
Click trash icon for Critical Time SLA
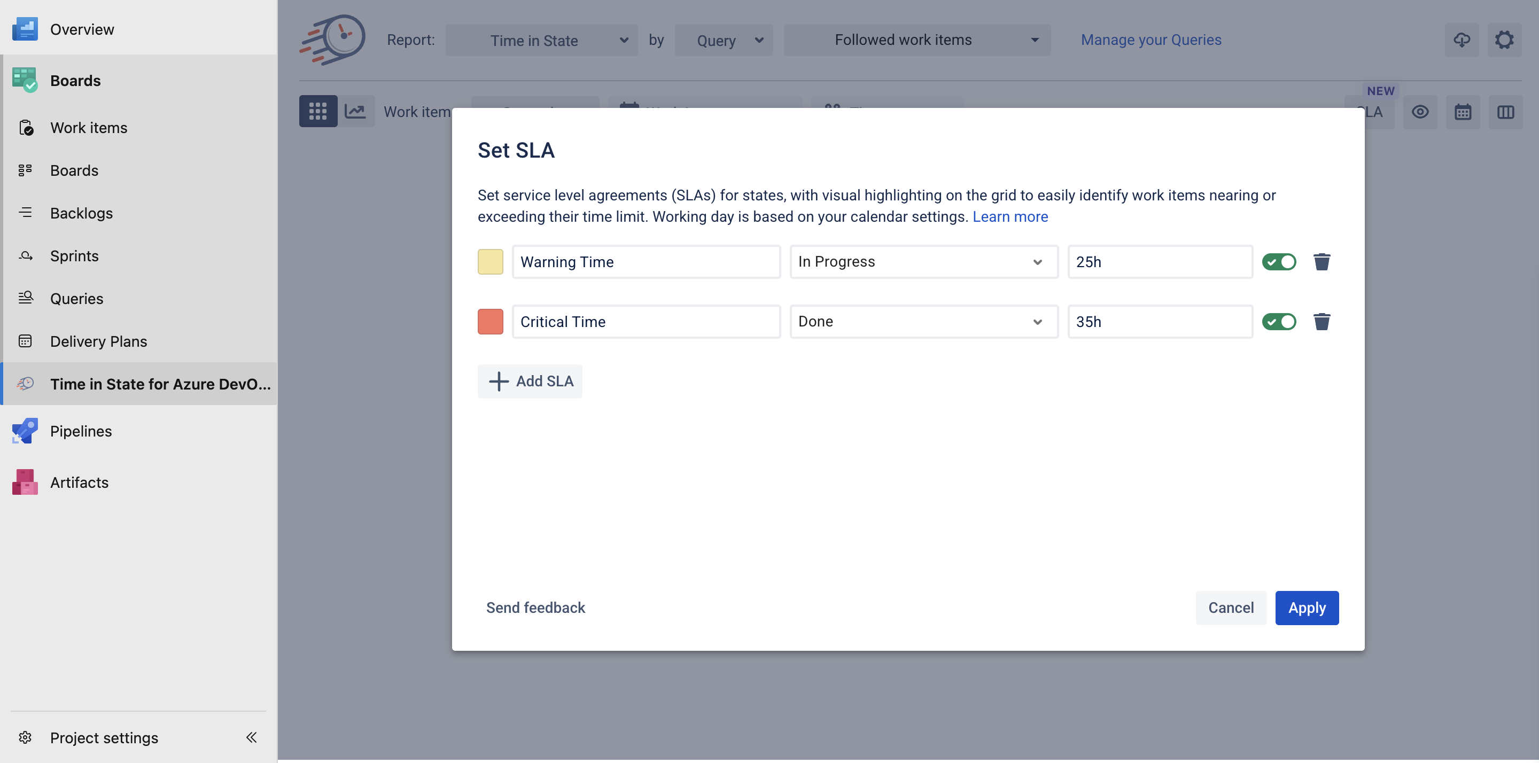point(1321,322)
